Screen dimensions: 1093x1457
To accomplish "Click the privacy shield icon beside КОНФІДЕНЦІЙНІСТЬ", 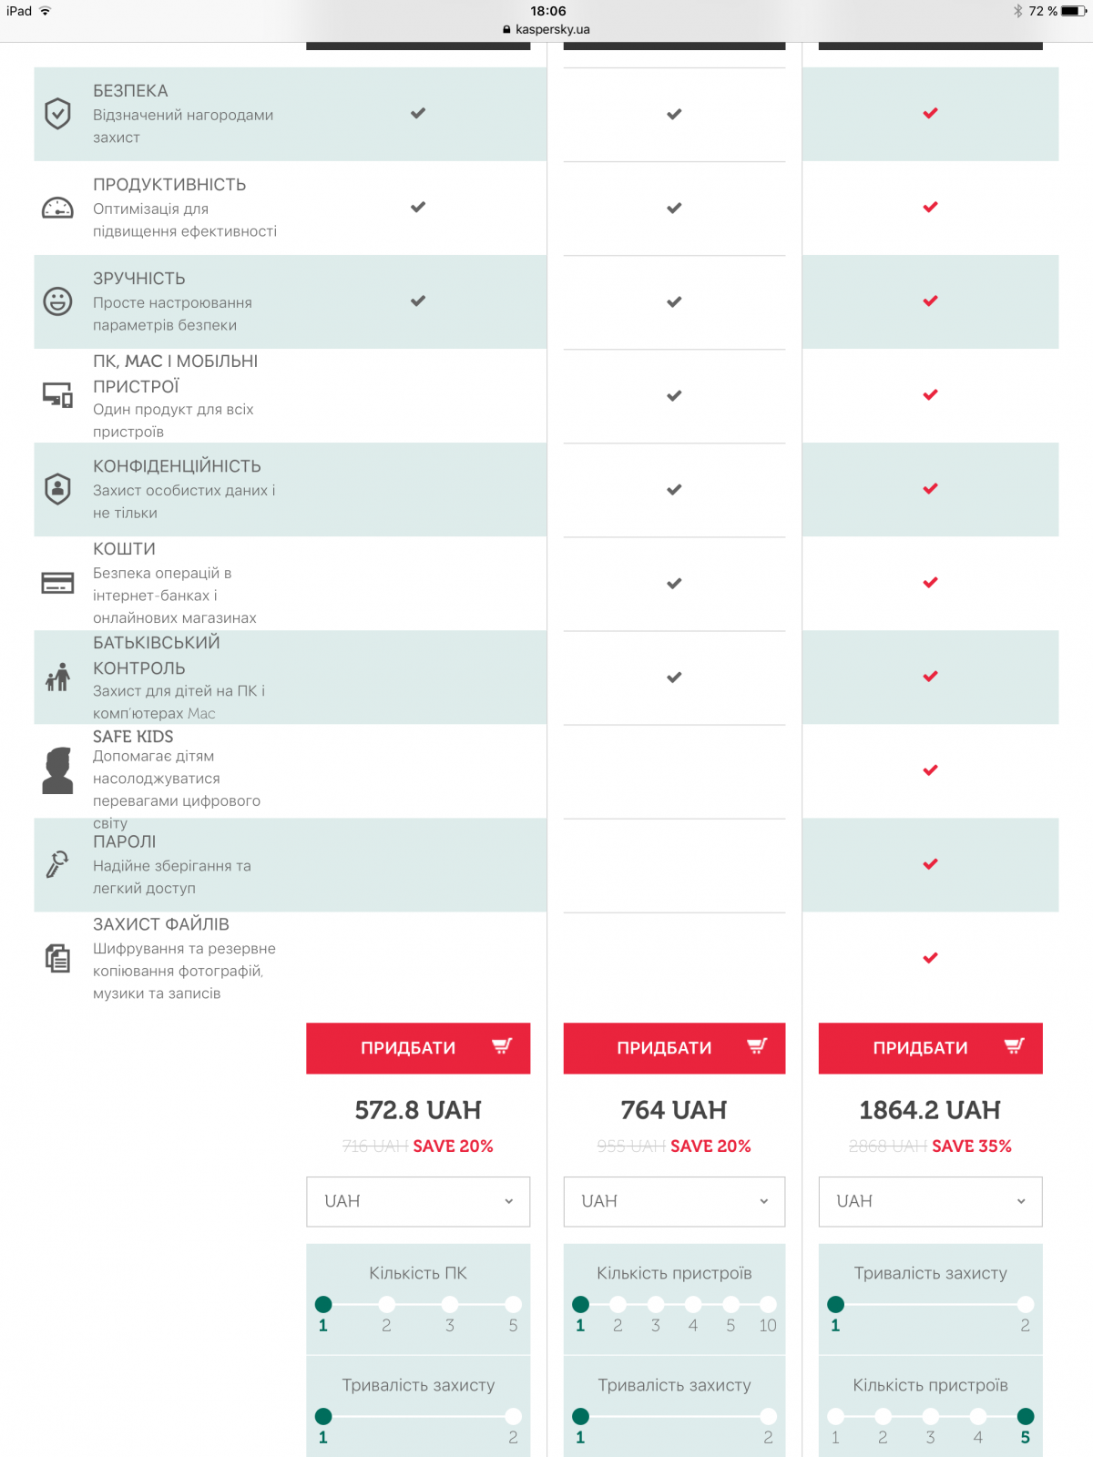I will click(x=57, y=489).
